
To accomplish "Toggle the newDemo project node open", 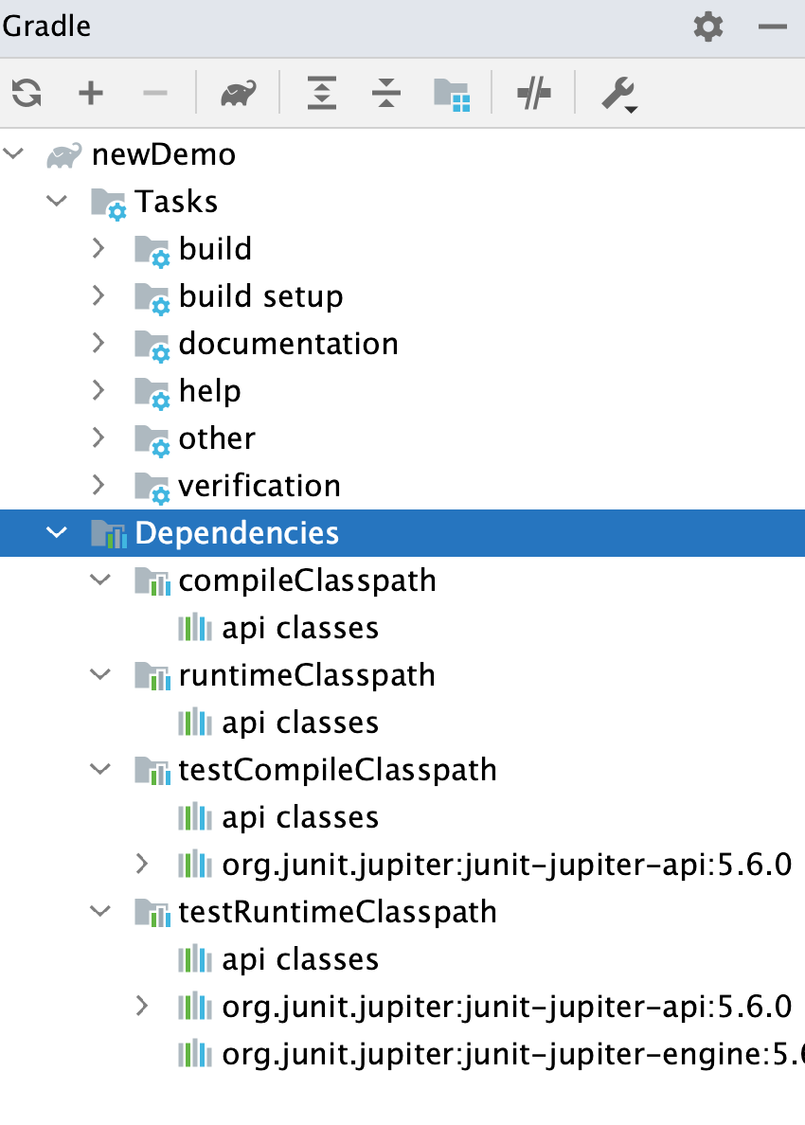I will (13, 153).
